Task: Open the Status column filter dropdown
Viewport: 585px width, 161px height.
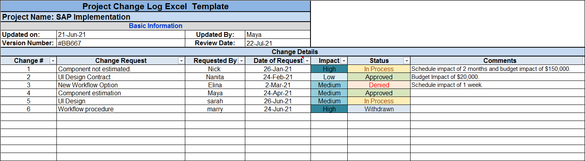Action: pyautogui.click(x=407, y=61)
